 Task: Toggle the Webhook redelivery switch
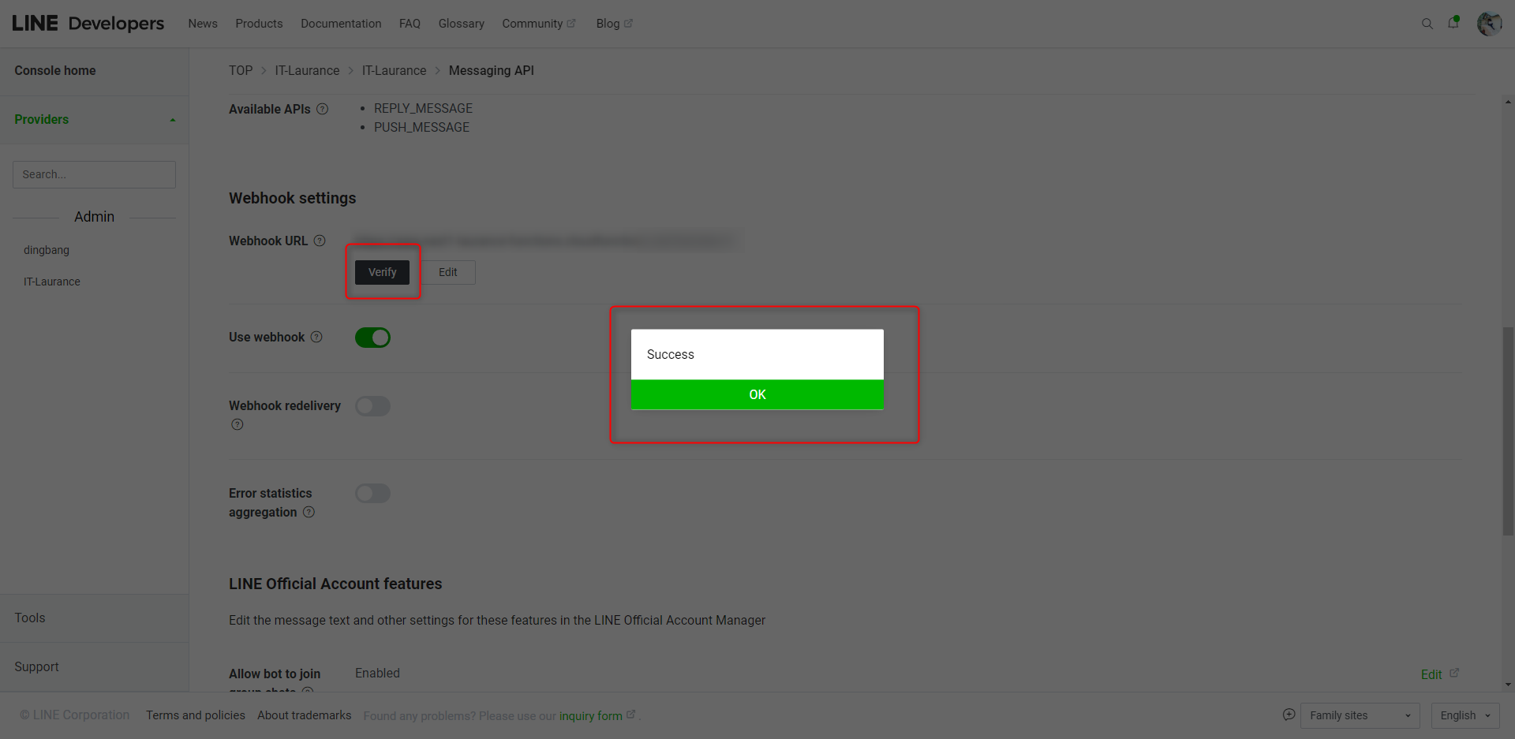click(x=372, y=406)
